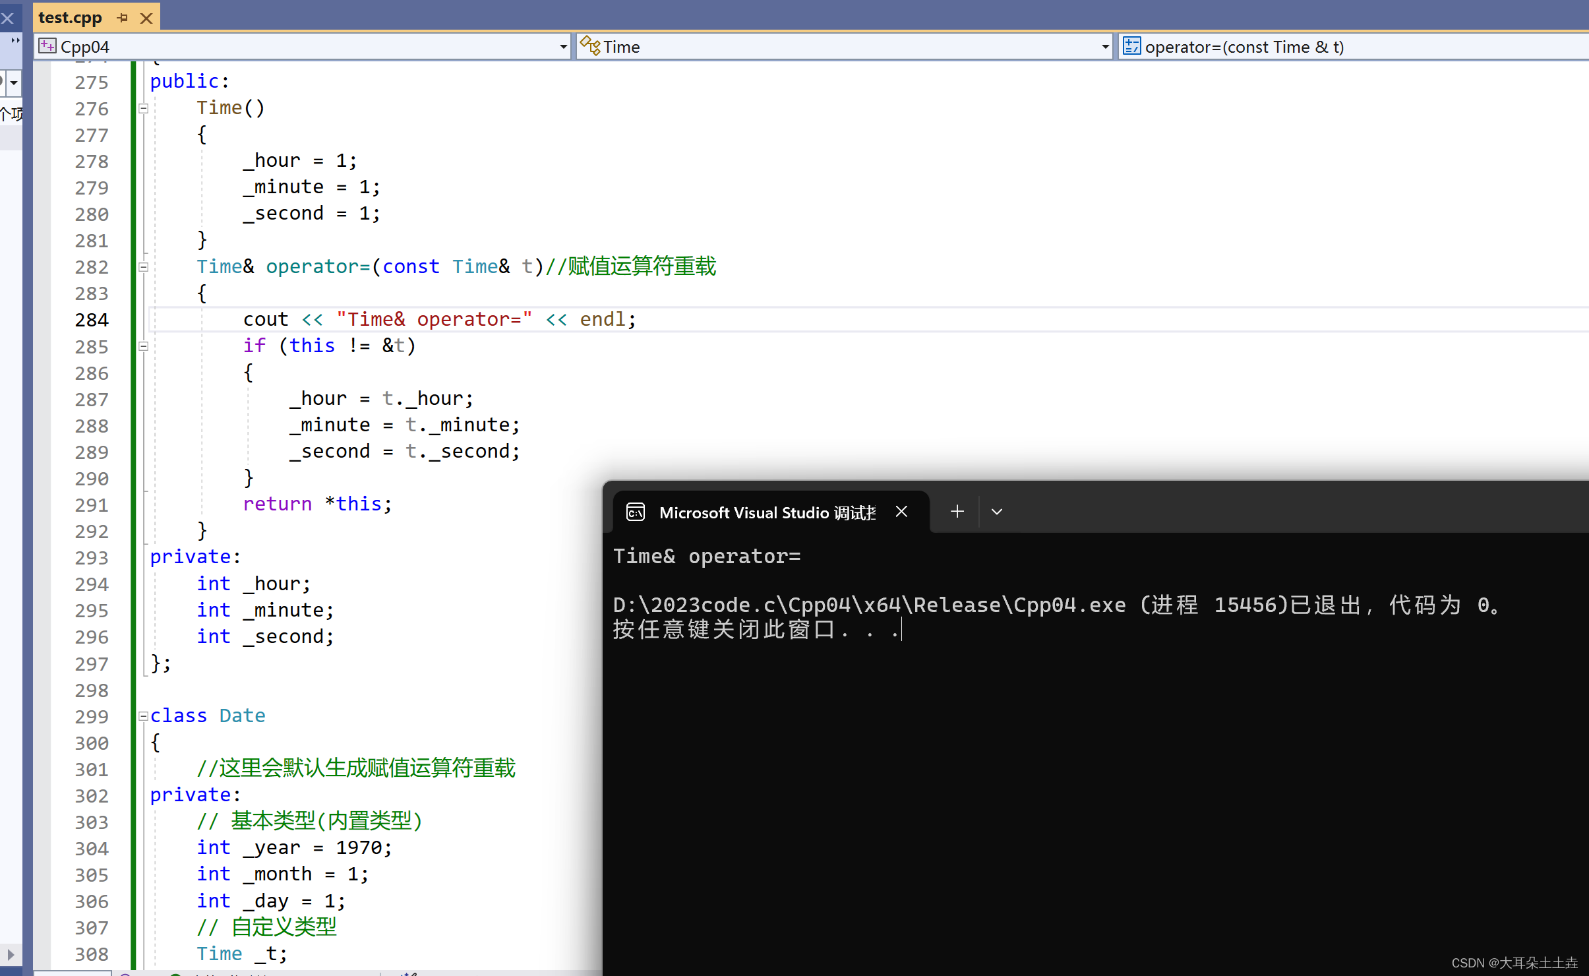Switch to the test.cpp editor tab

pyautogui.click(x=70, y=18)
